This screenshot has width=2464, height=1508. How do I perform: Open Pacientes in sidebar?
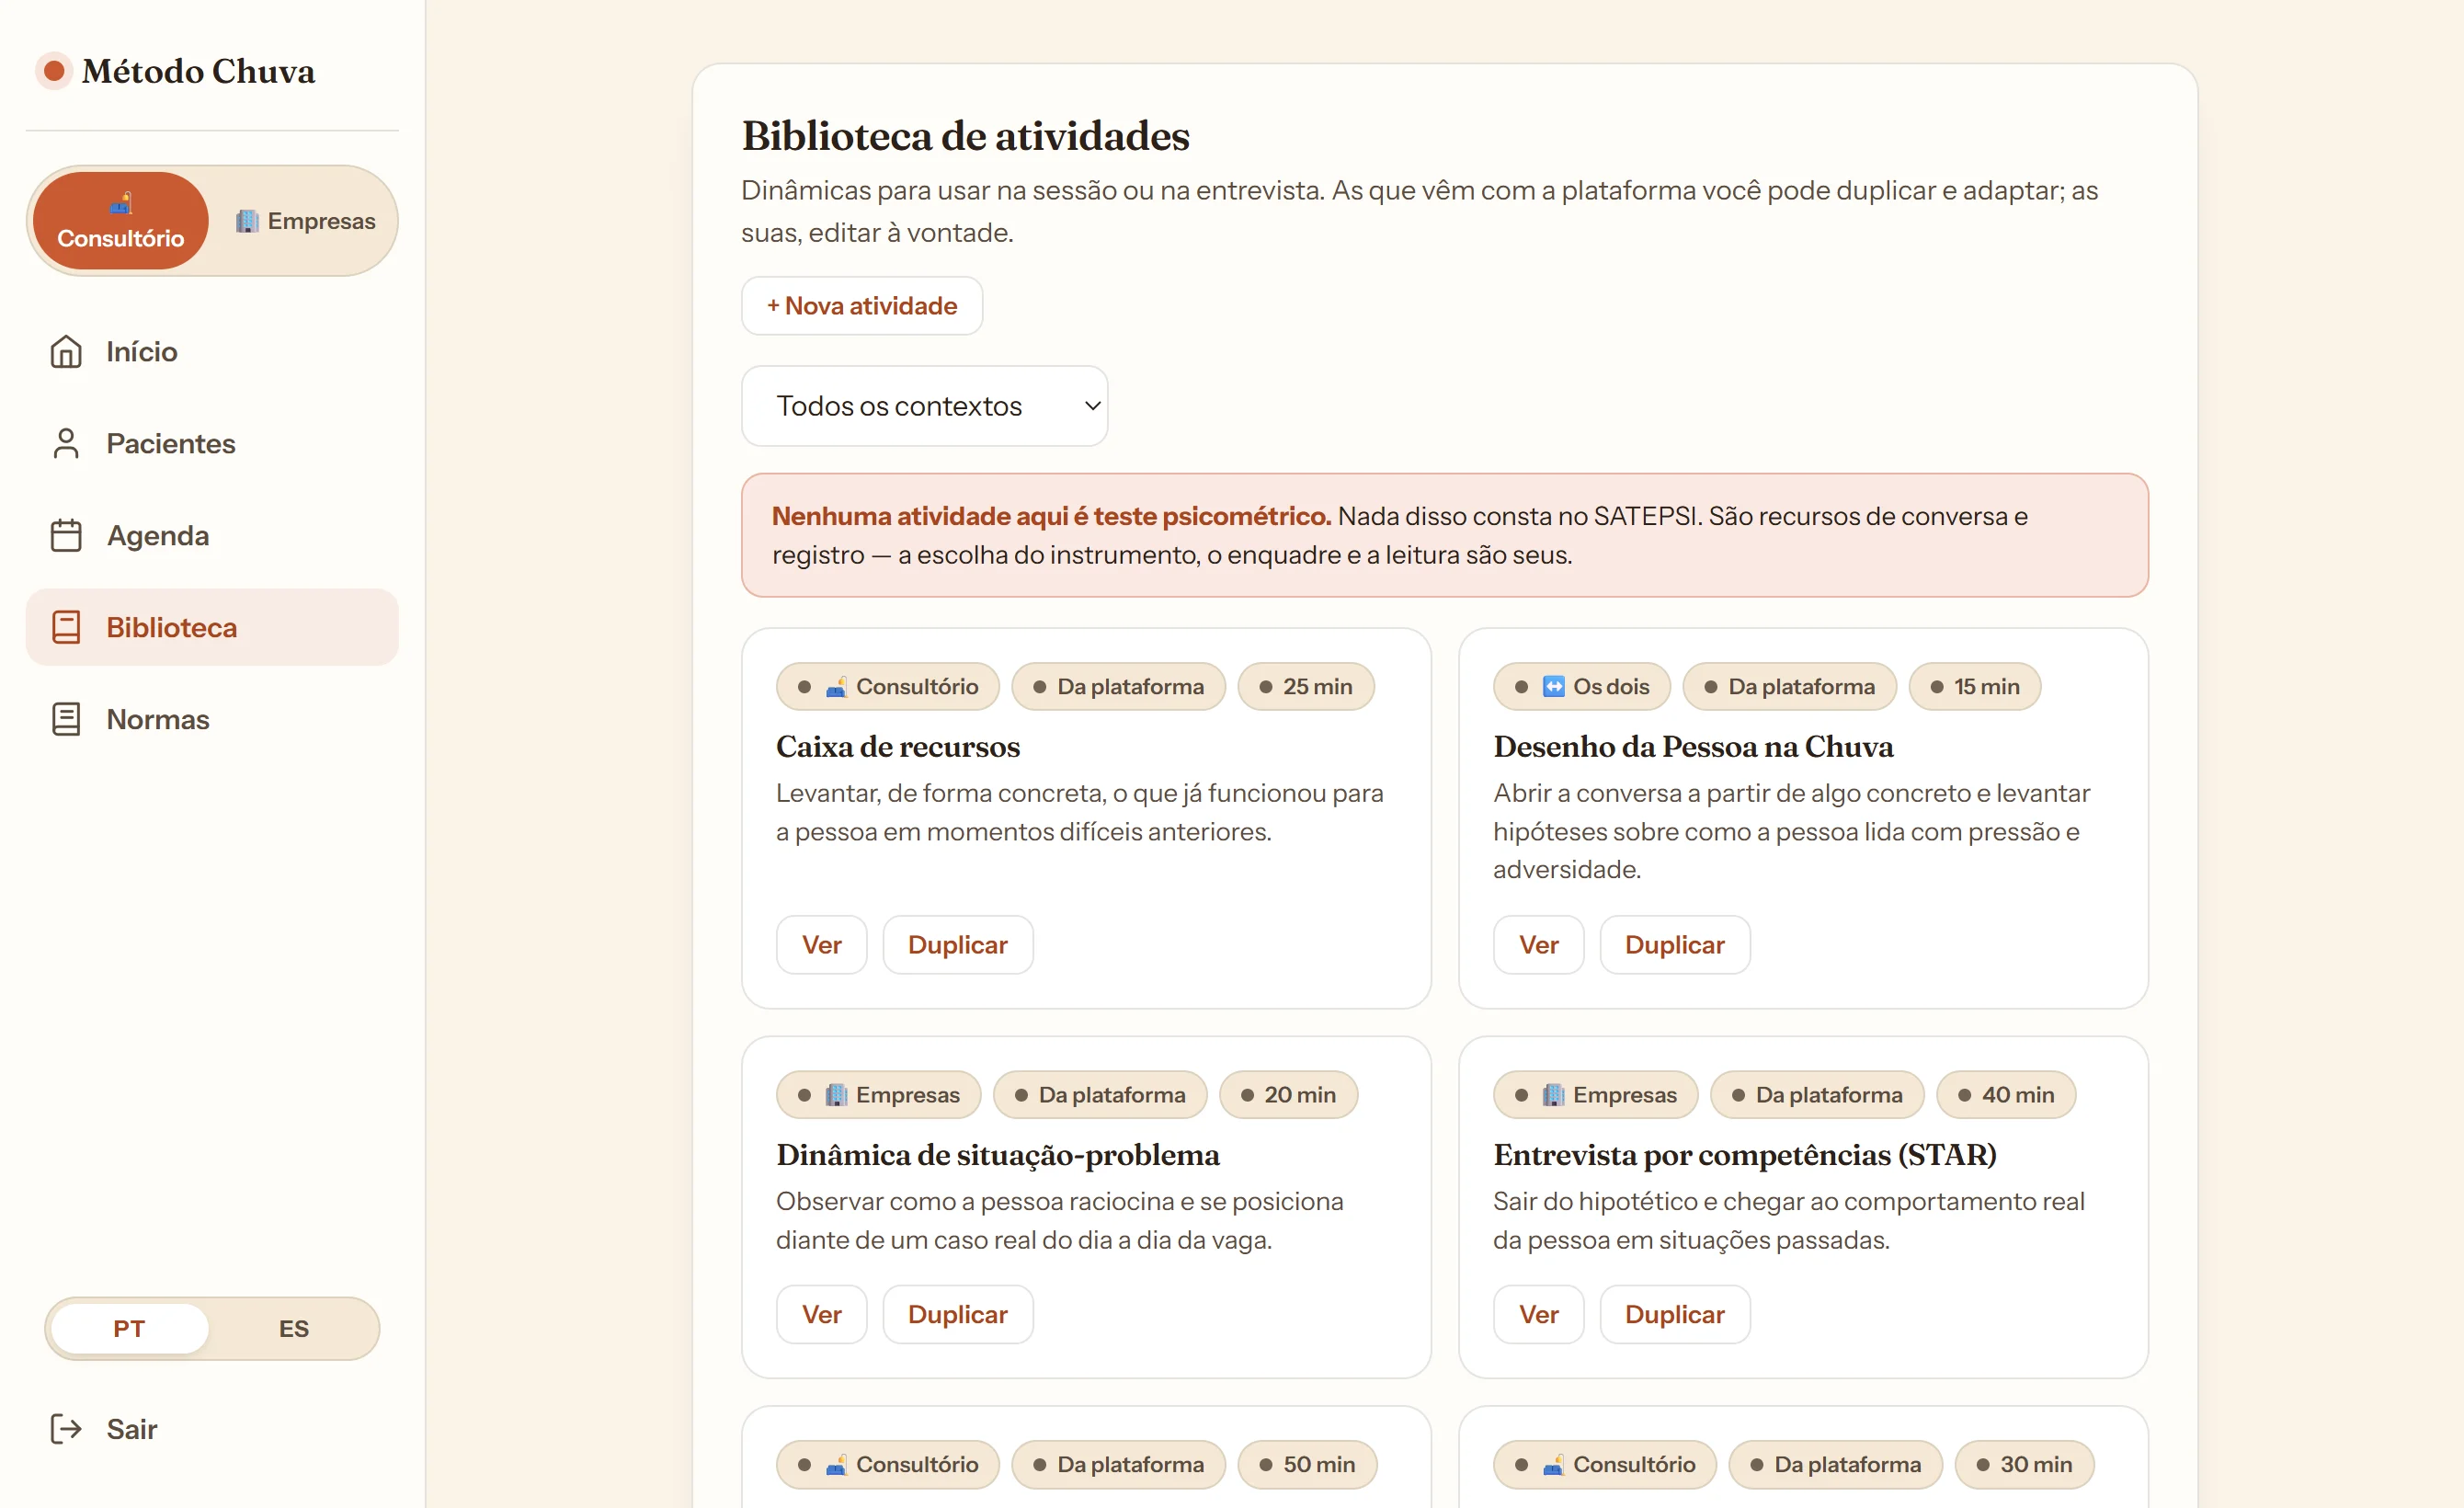click(212, 444)
